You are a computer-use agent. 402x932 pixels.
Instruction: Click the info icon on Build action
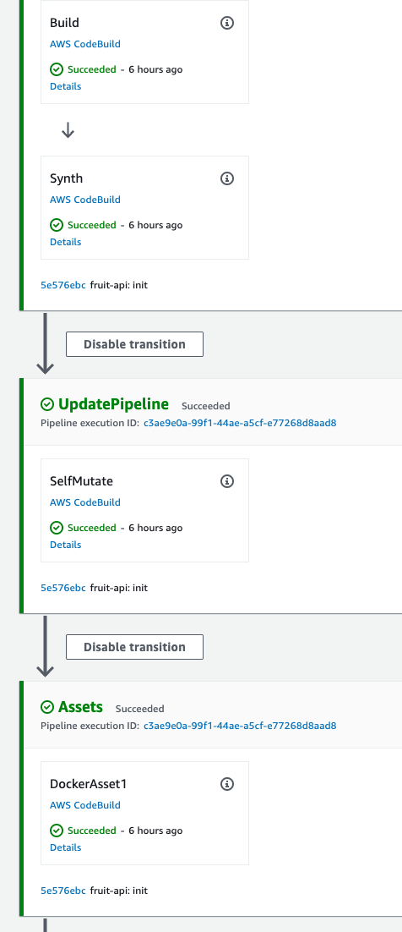point(227,23)
